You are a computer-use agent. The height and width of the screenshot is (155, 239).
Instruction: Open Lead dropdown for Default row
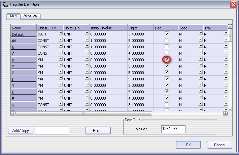click(x=201, y=33)
